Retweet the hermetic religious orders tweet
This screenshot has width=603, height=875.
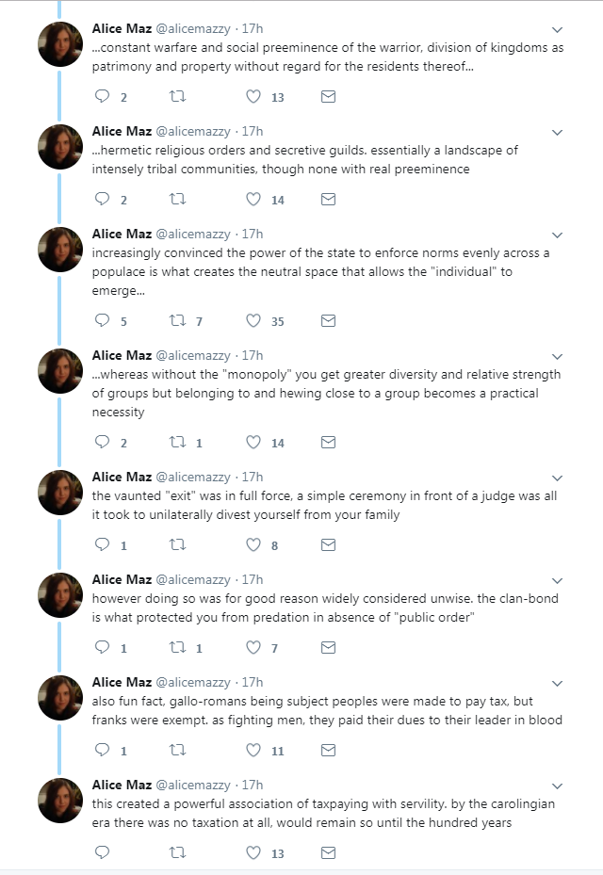click(176, 200)
